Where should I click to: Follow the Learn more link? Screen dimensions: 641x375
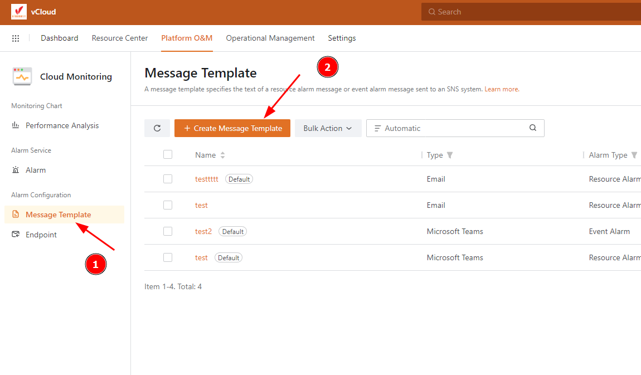(x=502, y=89)
